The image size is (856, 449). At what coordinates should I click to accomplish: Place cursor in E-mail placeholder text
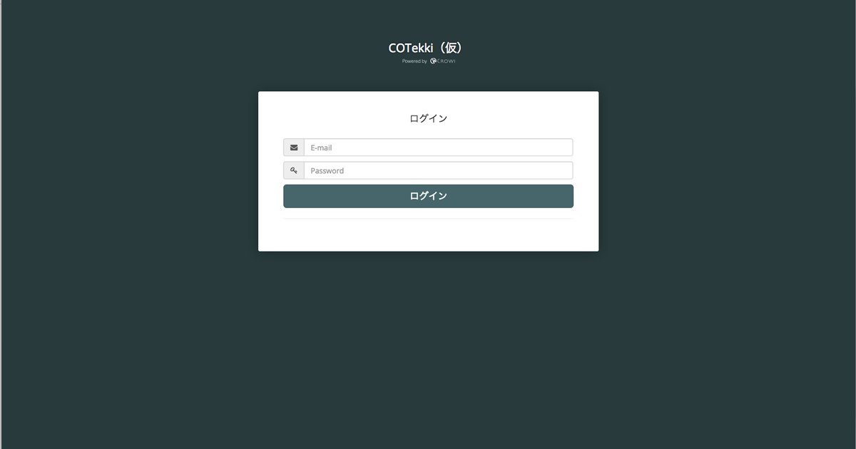click(321, 148)
